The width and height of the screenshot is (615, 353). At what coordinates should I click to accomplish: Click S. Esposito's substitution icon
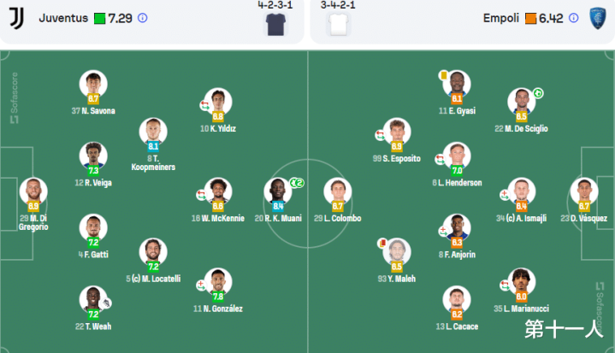(x=380, y=135)
